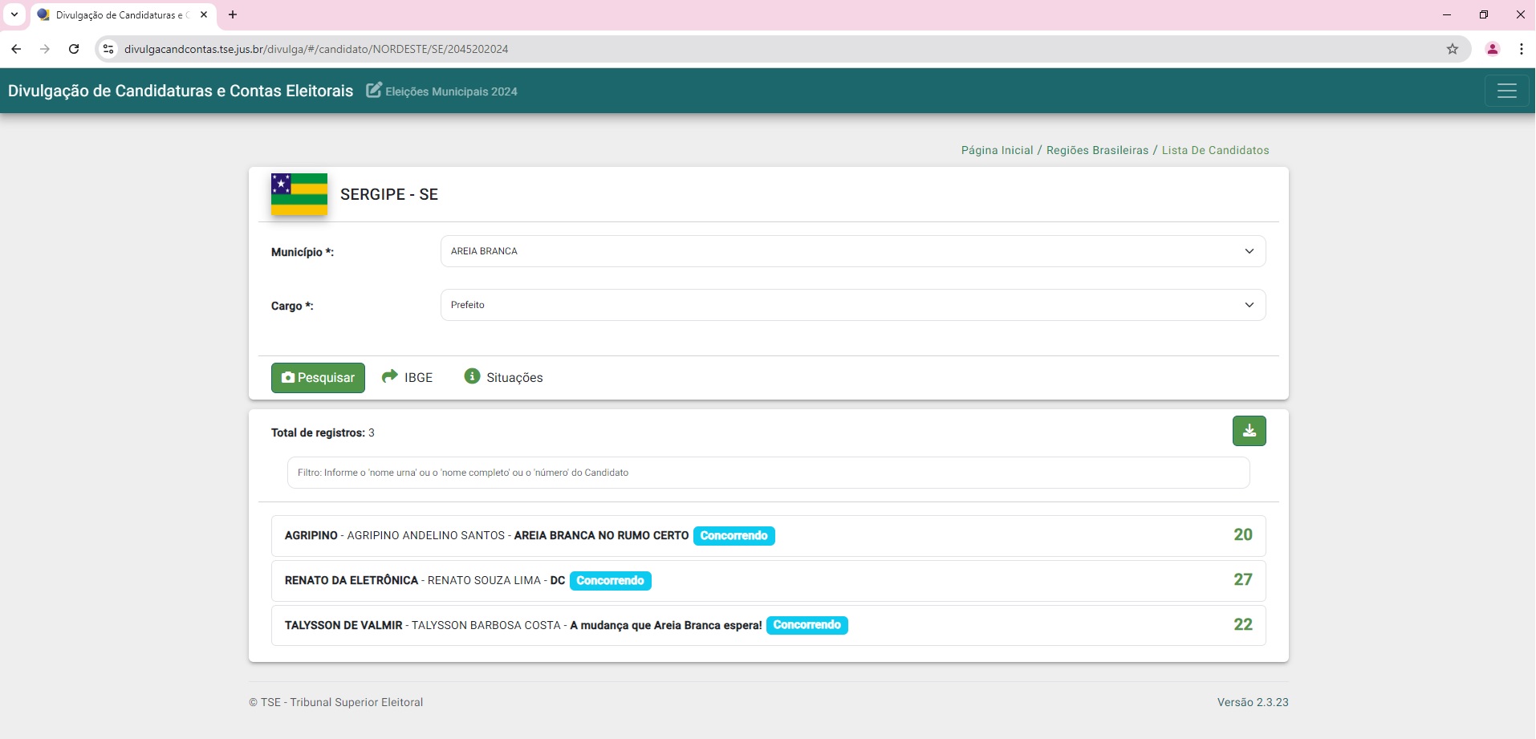Minimize the browser window

click(1447, 14)
